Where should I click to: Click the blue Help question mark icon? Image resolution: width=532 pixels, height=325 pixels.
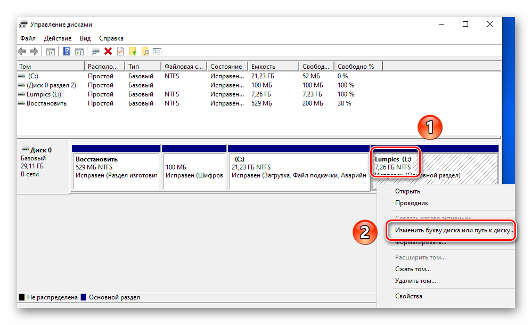coord(67,52)
